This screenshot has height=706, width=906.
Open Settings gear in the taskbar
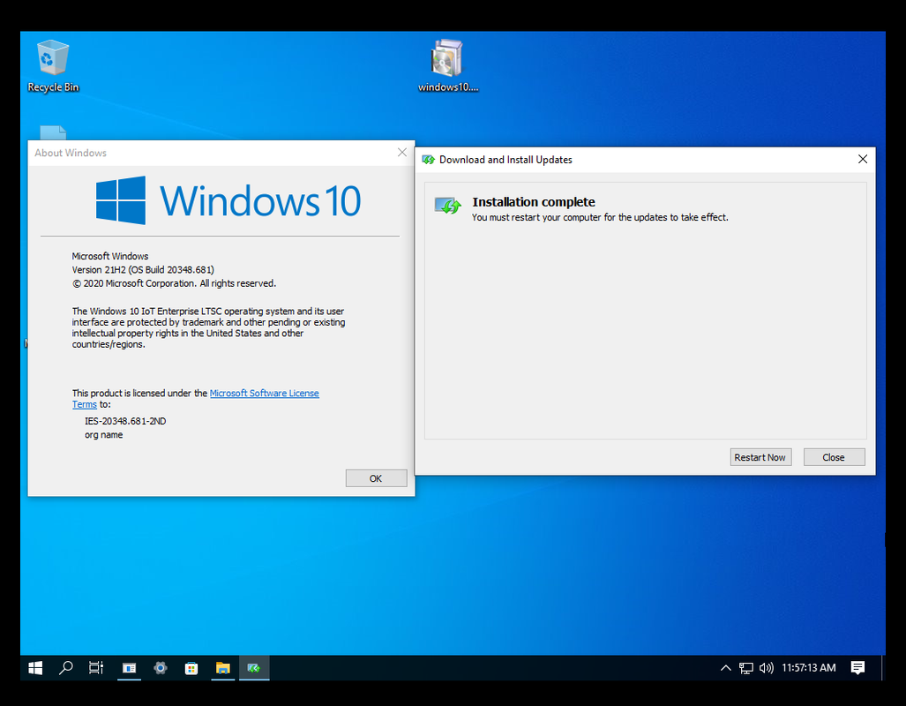tap(160, 668)
